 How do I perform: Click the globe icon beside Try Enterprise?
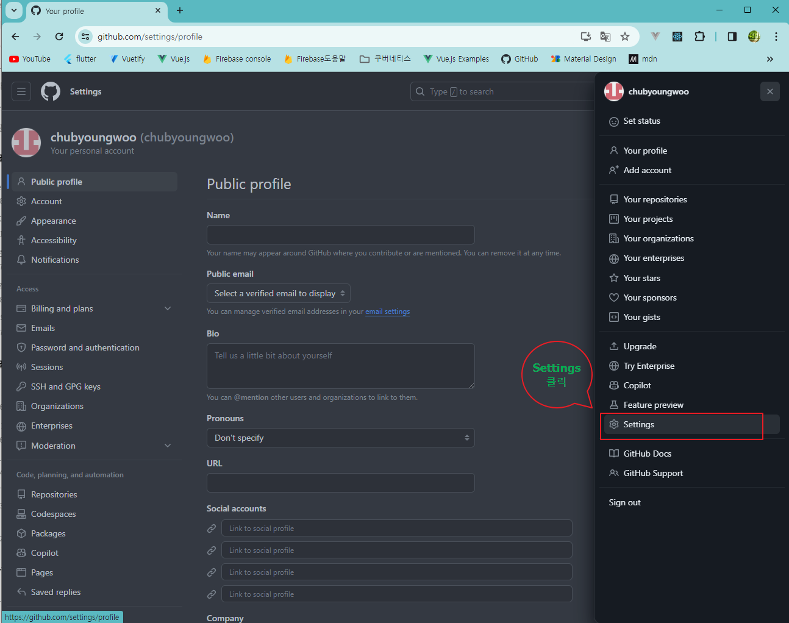pyautogui.click(x=614, y=366)
